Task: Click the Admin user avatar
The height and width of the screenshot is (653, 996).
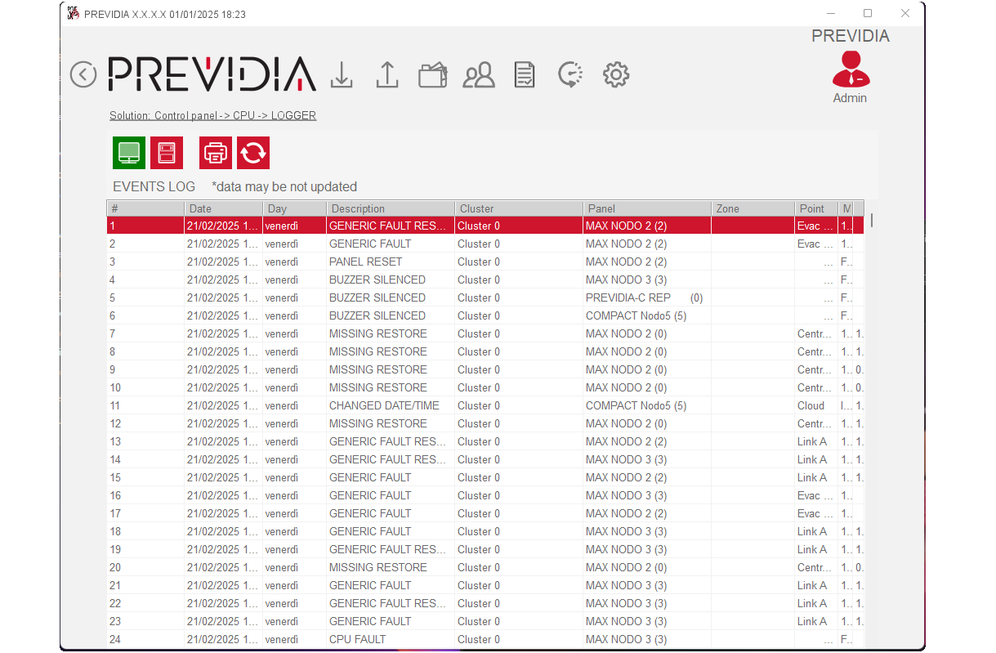Action: coord(851,70)
